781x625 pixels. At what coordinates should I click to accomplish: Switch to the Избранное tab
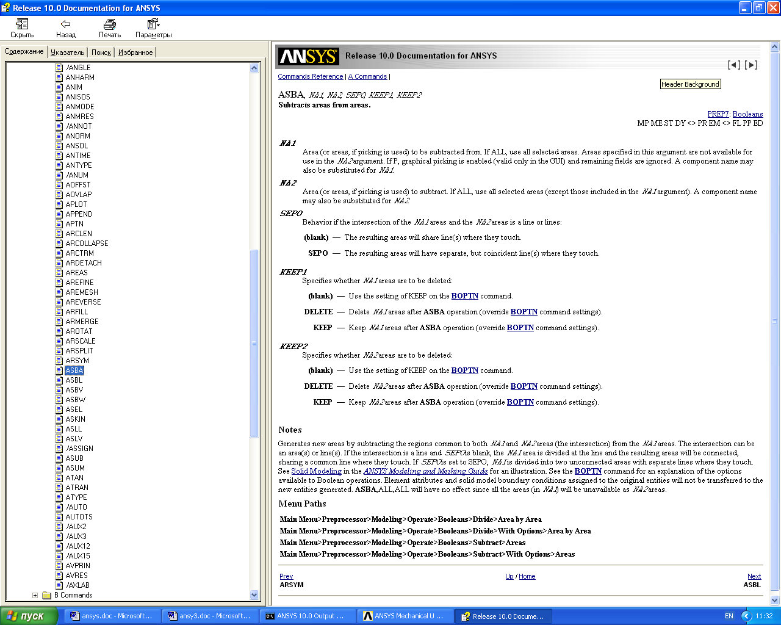point(135,52)
